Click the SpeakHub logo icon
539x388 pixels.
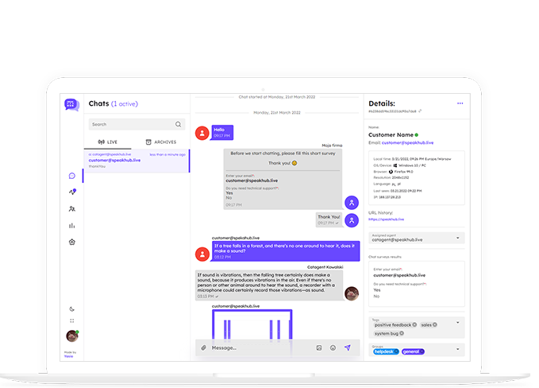72,104
